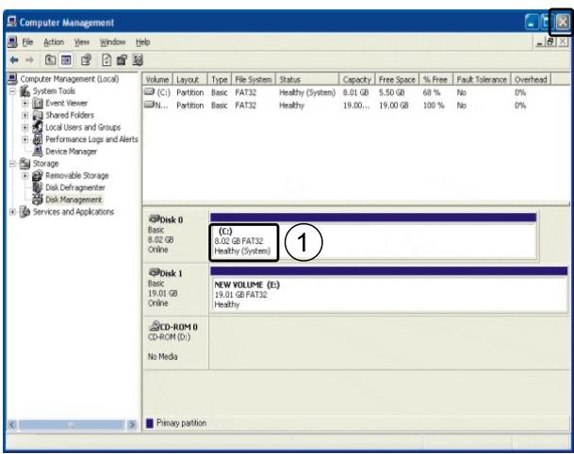Click the Disk Defragmenter icon
This screenshot has width=574, height=454.
[38, 187]
